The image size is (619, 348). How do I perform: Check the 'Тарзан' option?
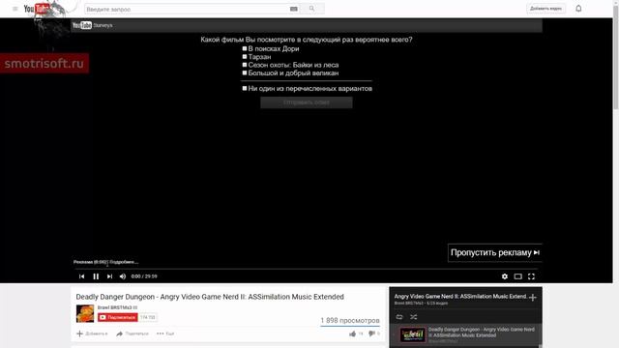click(x=245, y=57)
